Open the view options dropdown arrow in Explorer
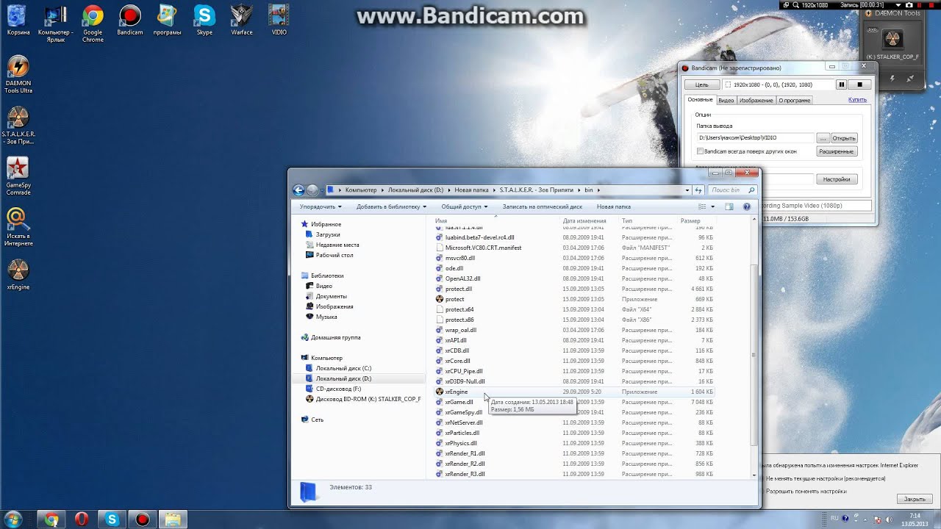Viewport: 941px width, 529px height. click(712, 206)
